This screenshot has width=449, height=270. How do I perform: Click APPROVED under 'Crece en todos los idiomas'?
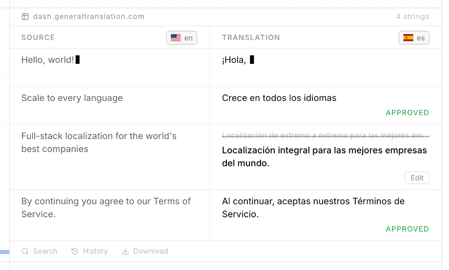pyautogui.click(x=408, y=113)
